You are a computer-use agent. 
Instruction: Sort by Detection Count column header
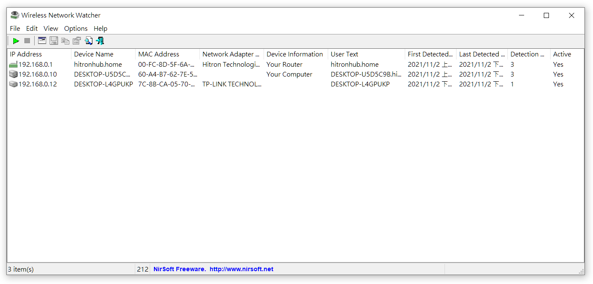pos(529,54)
